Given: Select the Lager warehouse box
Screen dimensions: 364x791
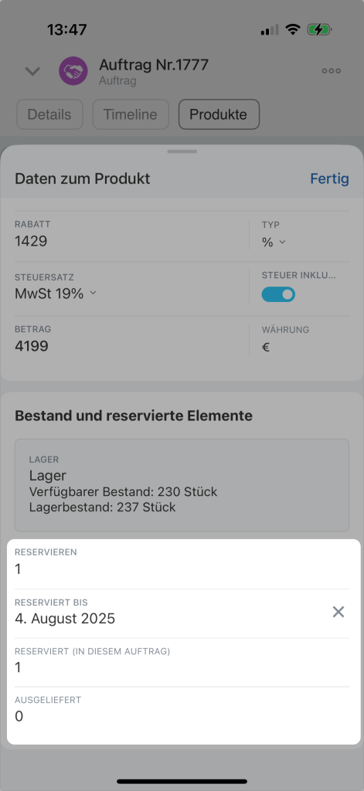Looking at the screenshot, I should pyautogui.click(x=182, y=485).
